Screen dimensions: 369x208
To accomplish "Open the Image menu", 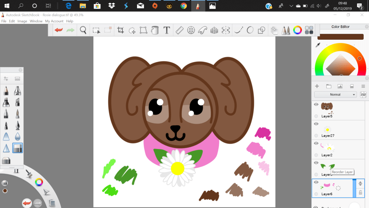I will 22,21.
